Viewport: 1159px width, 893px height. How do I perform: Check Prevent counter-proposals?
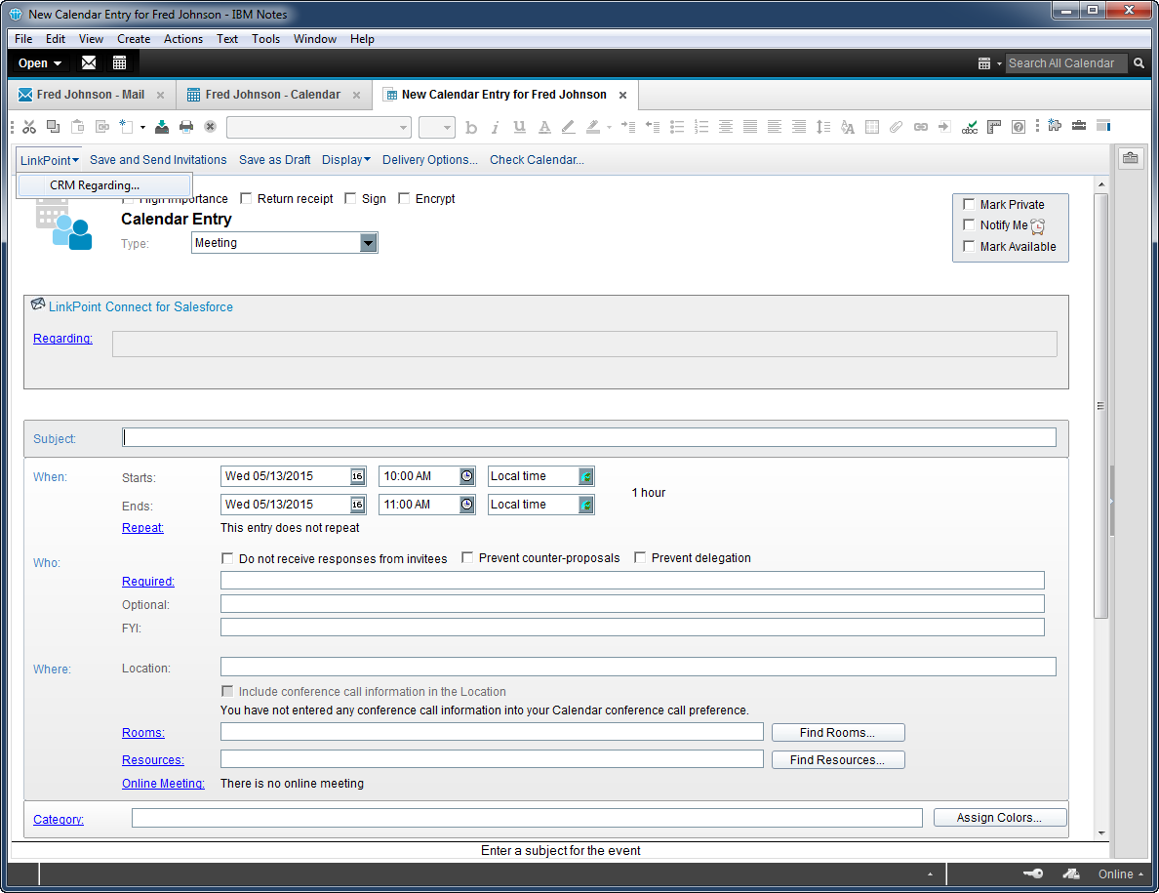click(x=467, y=557)
